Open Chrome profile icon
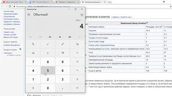 tap(164, 2)
